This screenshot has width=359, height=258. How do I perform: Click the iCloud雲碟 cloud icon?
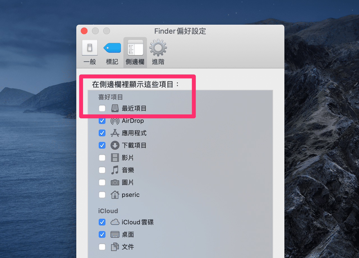115,222
